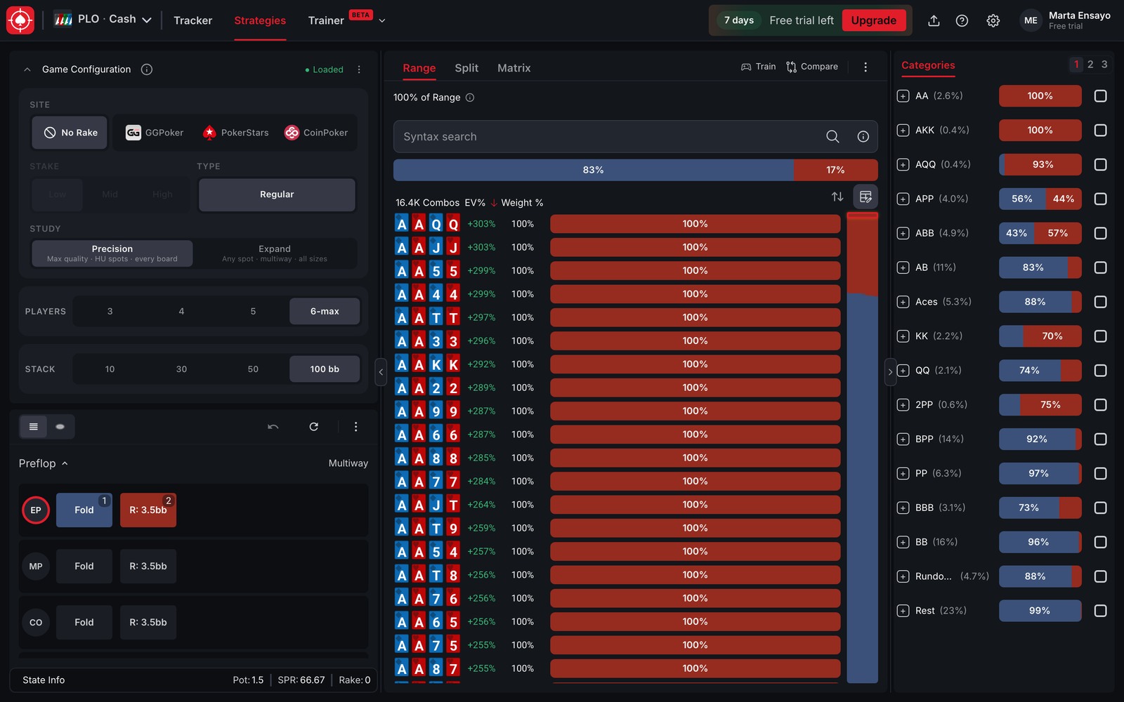
Task: Open range panel three-dot menu
Action: click(x=865, y=67)
